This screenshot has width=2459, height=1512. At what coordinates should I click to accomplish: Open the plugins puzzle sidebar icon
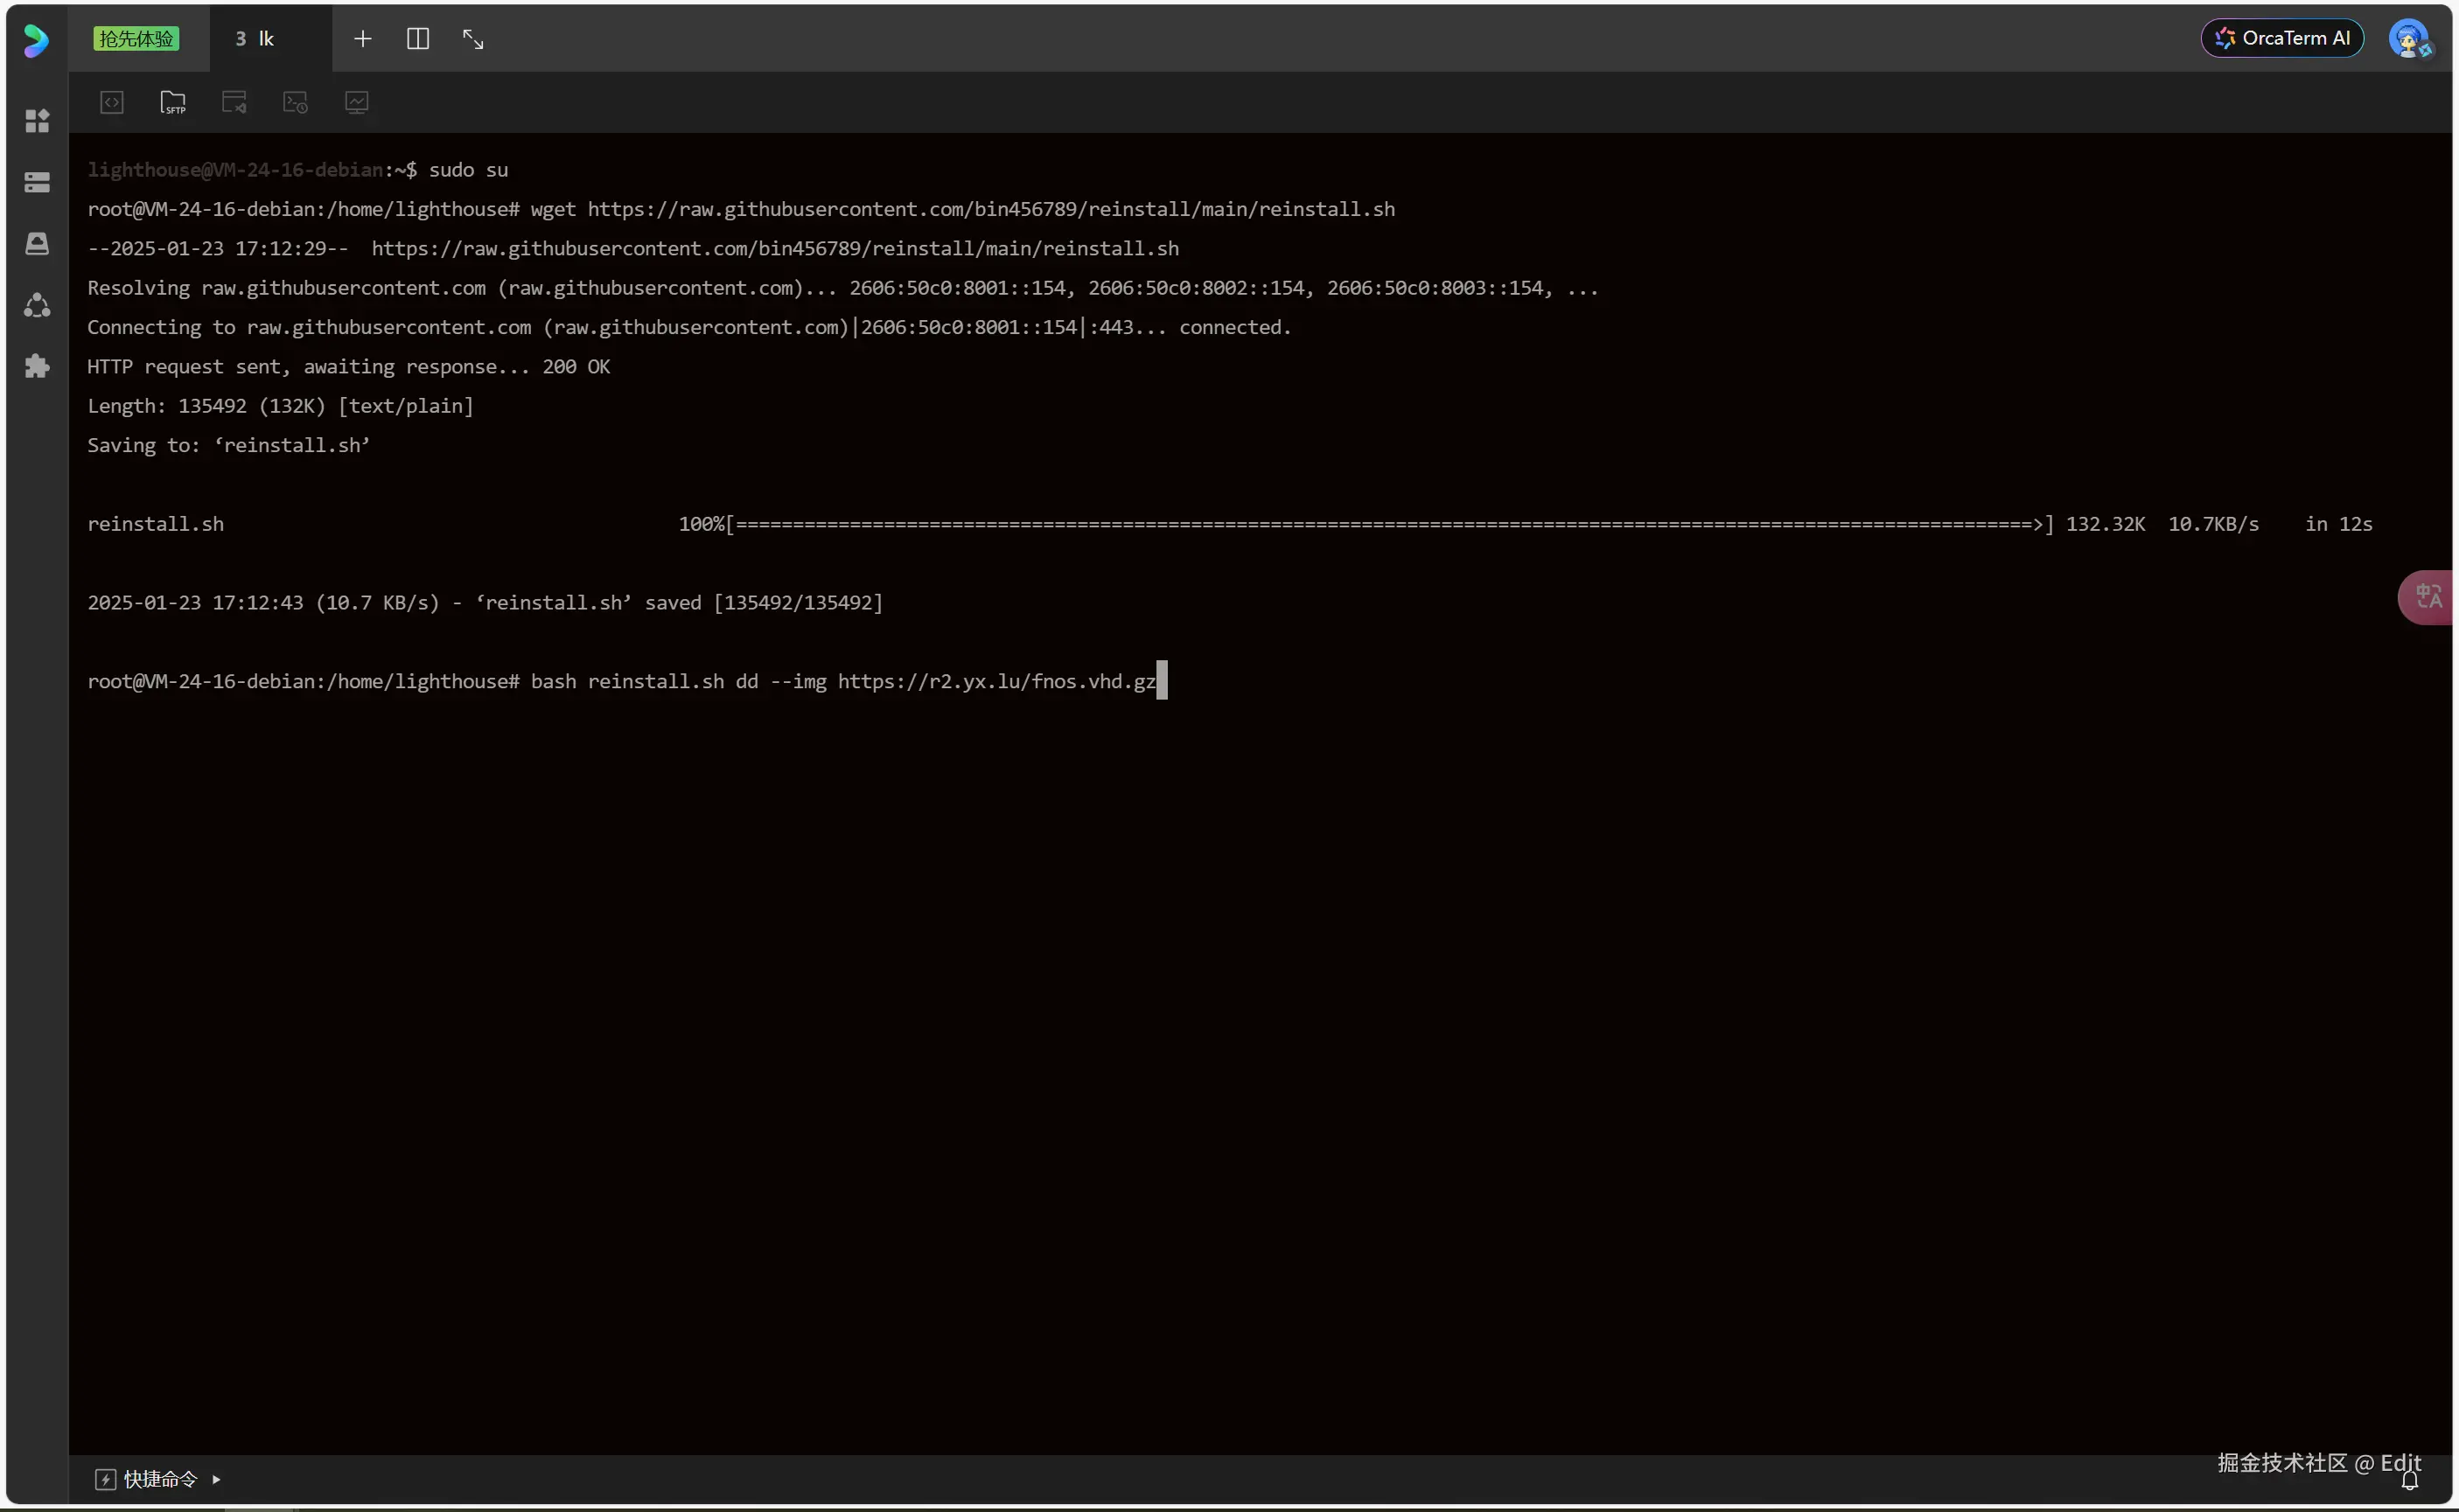coord(37,366)
